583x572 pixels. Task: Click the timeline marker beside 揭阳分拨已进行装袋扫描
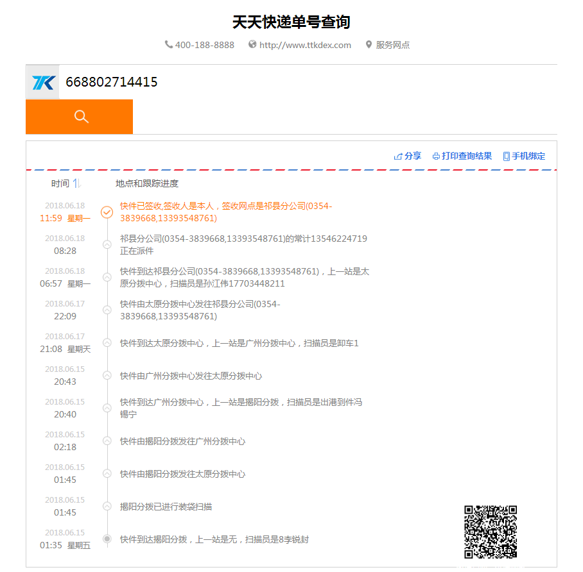pyautogui.click(x=107, y=506)
